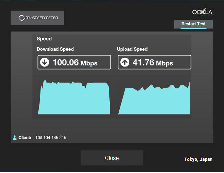Click the Tokyo, Japan location label
This screenshot has width=224, height=173.
pyautogui.click(x=198, y=159)
